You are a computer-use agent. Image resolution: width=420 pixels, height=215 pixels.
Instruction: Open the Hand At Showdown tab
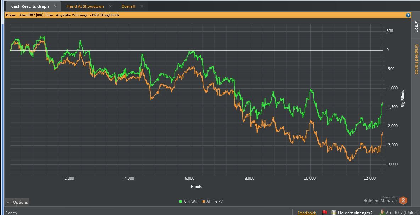click(x=85, y=6)
